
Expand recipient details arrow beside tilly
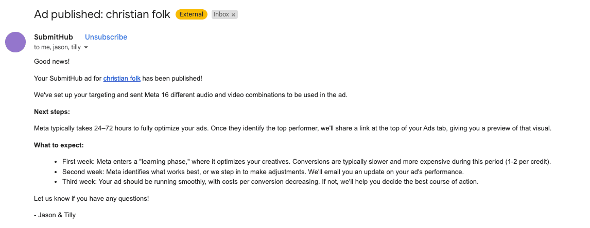pyautogui.click(x=86, y=48)
